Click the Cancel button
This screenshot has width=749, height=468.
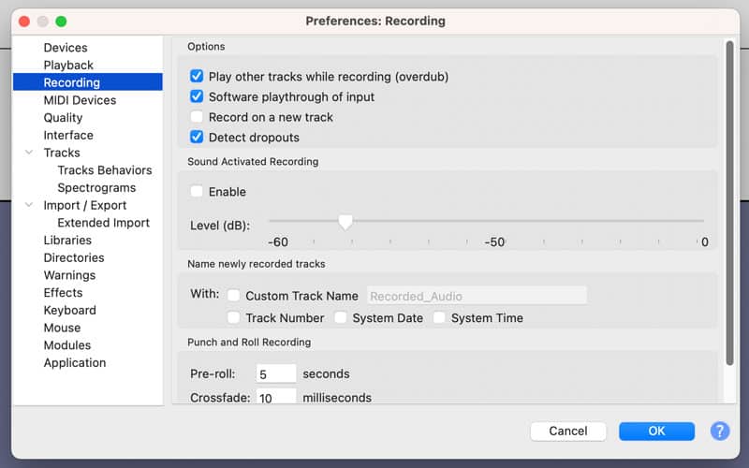click(567, 431)
